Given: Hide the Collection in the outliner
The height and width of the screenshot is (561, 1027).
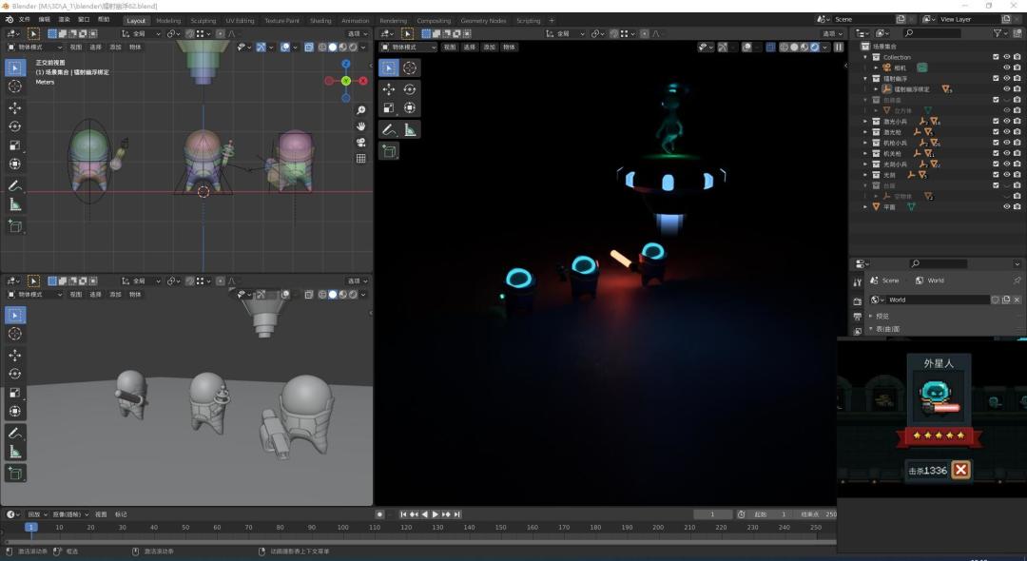Looking at the screenshot, I should [x=1006, y=57].
